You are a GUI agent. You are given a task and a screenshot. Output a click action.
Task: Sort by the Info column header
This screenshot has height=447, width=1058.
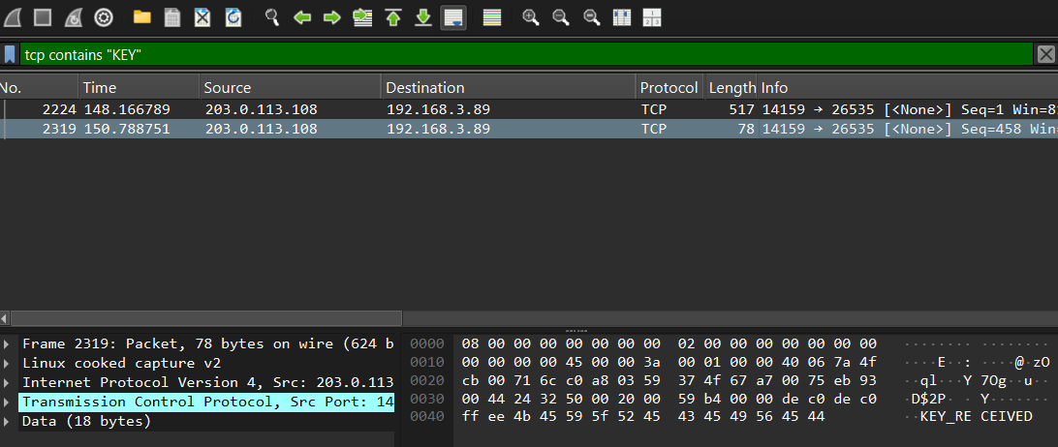pyautogui.click(x=908, y=88)
